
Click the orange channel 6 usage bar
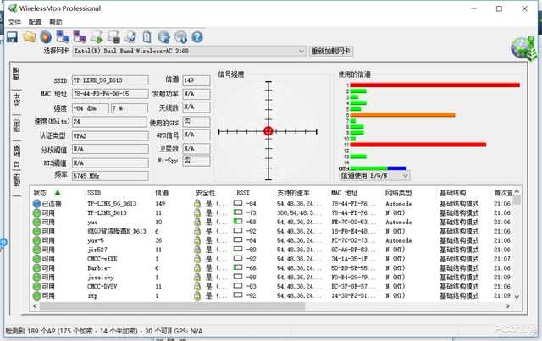[403, 115]
